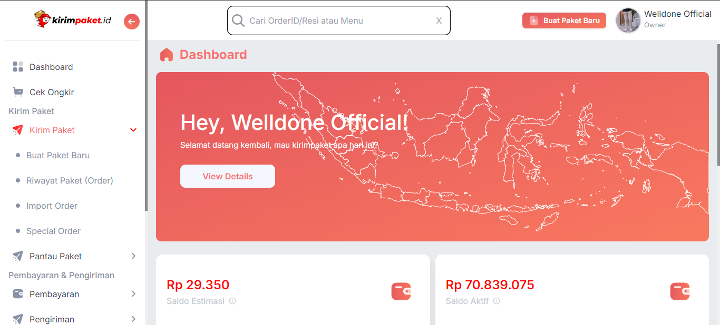
Task: Open Dashboard from the sidebar
Action: point(51,67)
